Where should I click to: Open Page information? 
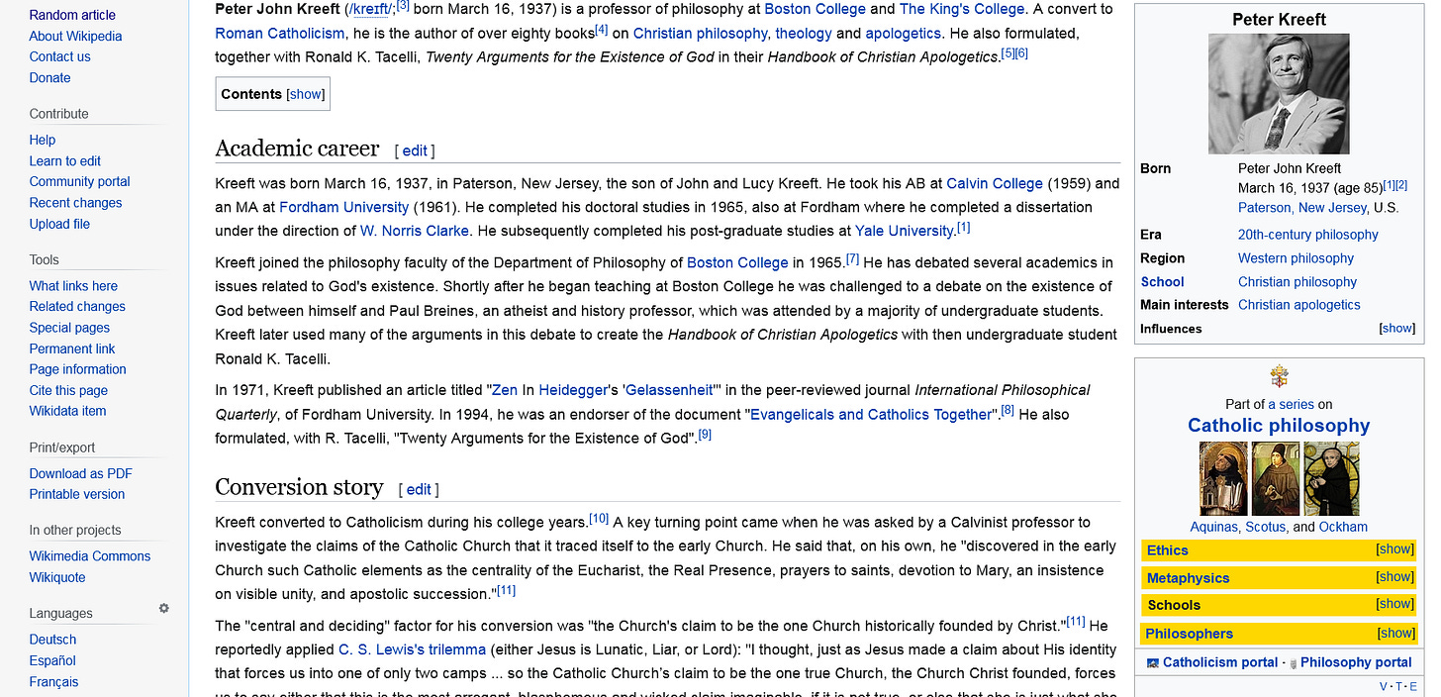(78, 369)
